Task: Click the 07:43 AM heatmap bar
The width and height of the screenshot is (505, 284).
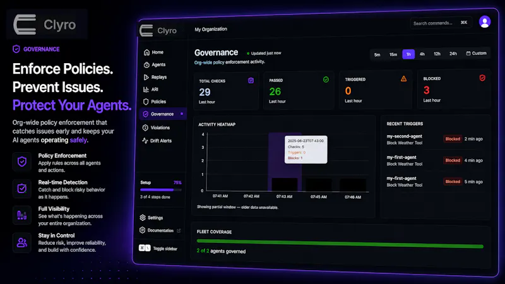Action: click(285, 184)
